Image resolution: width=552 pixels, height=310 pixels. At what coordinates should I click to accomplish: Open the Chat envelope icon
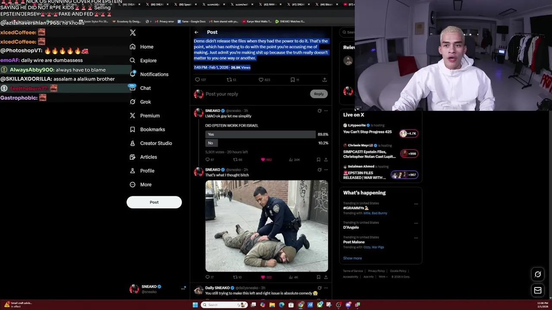[132, 88]
